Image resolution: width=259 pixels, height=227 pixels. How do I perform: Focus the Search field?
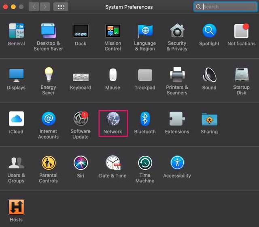coord(225,7)
